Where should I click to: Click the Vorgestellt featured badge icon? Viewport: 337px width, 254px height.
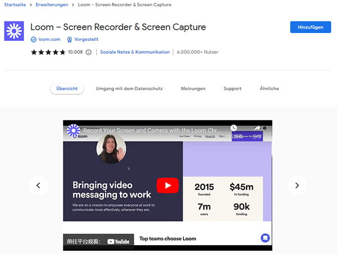[x=70, y=39]
